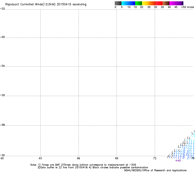Click legend tick label '25'
The height and width of the screenshot is (172, 195).
[x=149, y=7]
